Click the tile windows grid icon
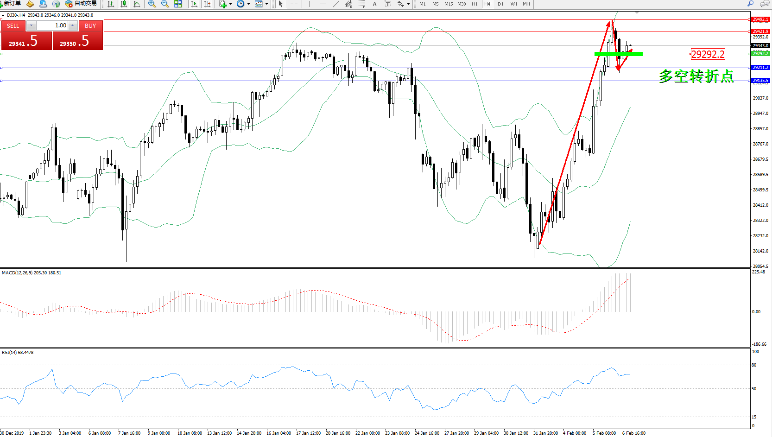The width and height of the screenshot is (772, 437). (x=178, y=4)
